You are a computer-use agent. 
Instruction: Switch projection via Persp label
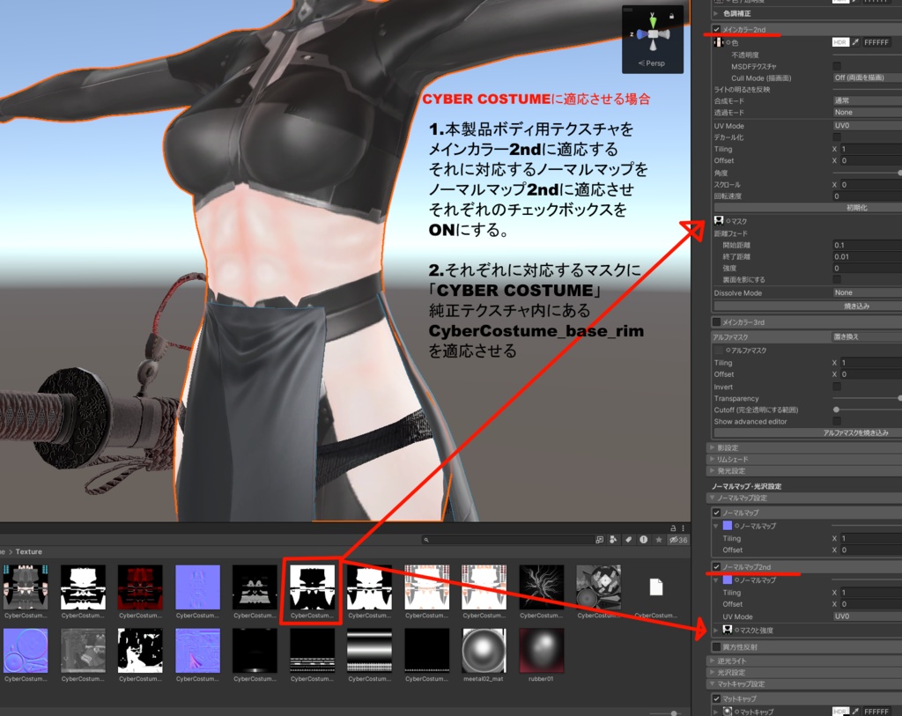(x=652, y=63)
